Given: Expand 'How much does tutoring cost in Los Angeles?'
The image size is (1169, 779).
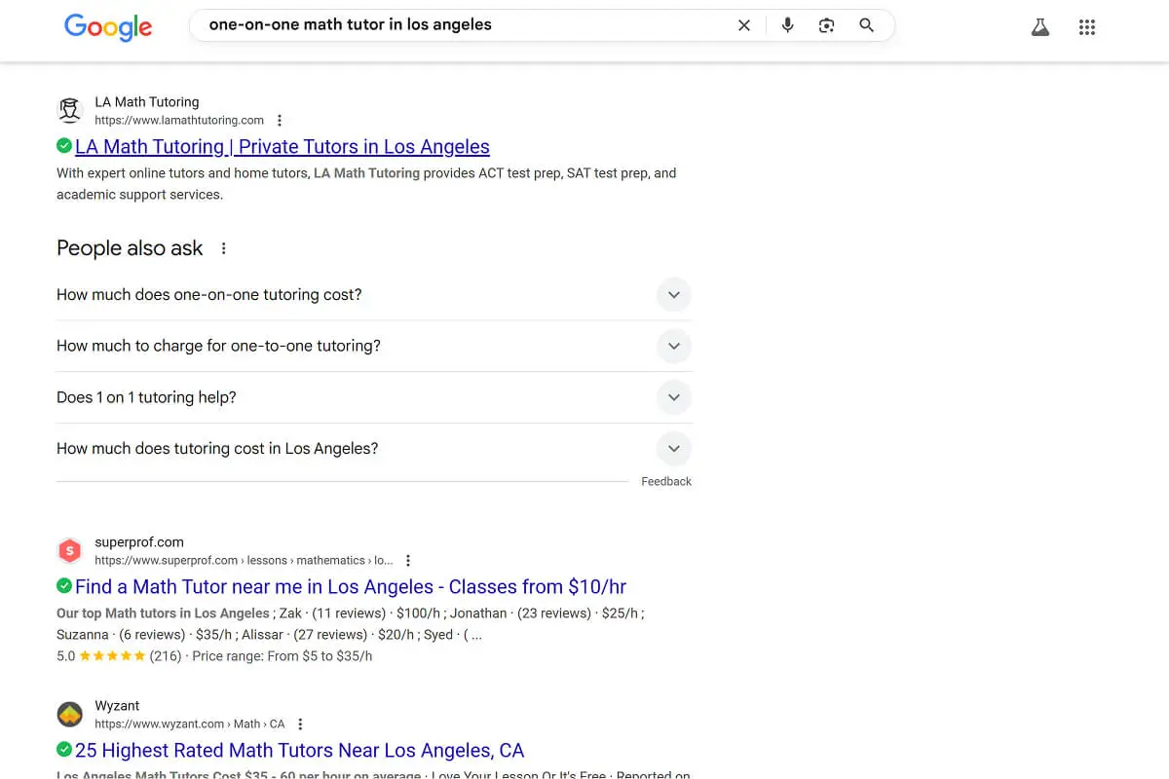Looking at the screenshot, I should coord(673,448).
